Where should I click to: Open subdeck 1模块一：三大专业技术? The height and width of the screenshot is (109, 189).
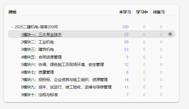[x=41, y=35]
